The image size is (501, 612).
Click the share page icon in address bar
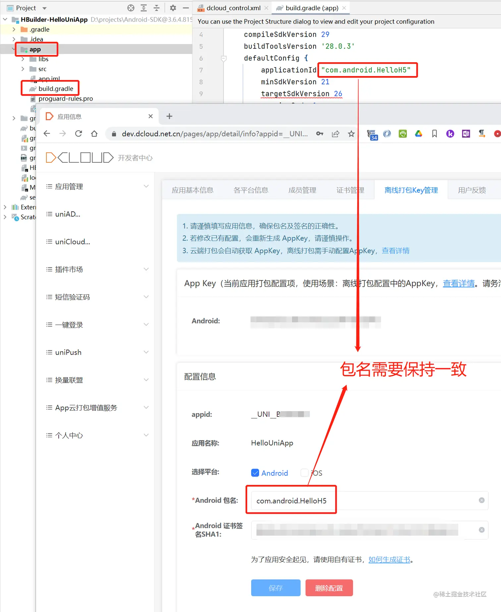(x=336, y=134)
